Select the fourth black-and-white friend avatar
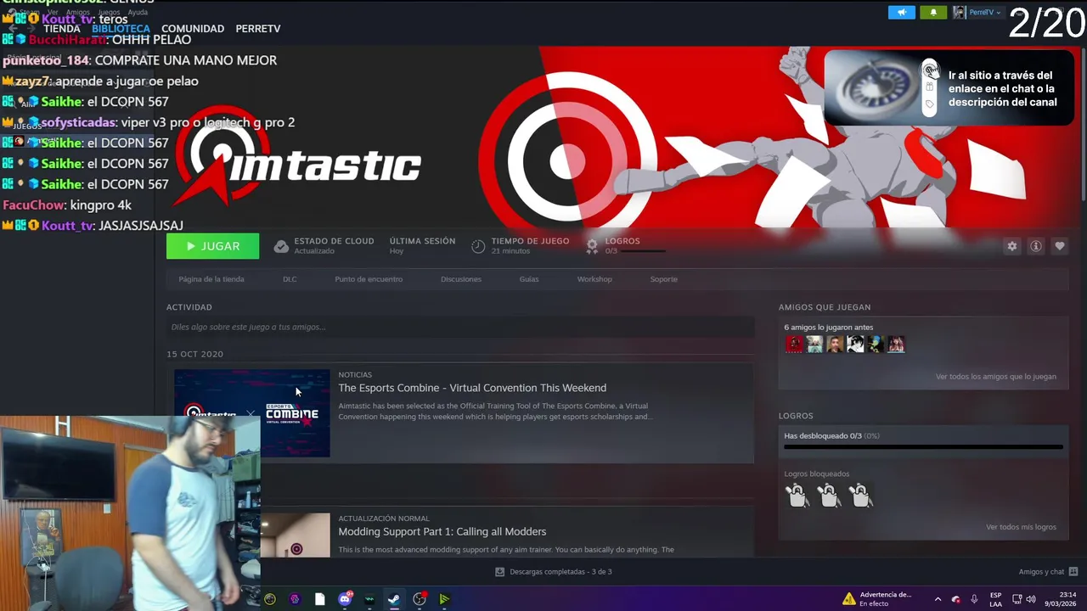 [855, 344]
